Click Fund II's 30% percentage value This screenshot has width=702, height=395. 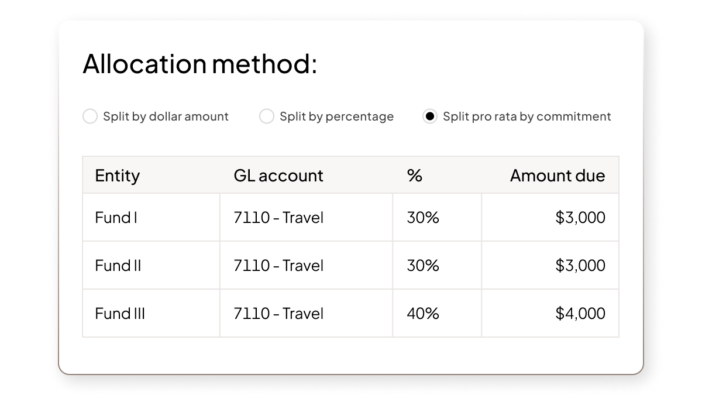click(423, 265)
